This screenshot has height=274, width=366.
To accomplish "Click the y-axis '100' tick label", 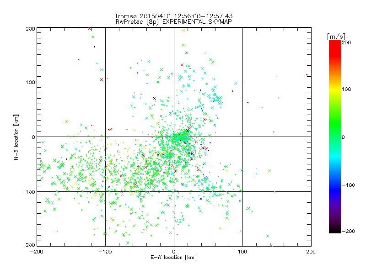I will (x=31, y=82).
